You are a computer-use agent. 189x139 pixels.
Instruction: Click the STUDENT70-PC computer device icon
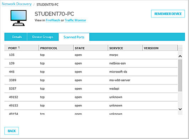pyautogui.click(x=19, y=18)
